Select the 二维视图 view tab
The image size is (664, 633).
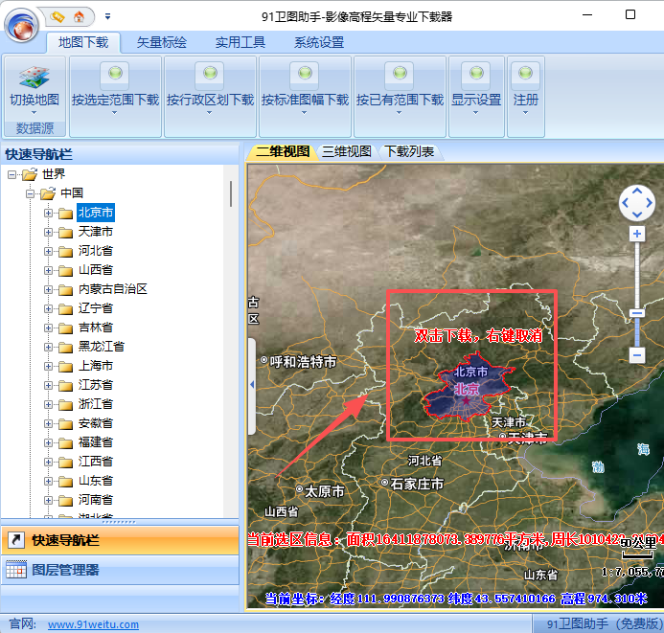(x=283, y=151)
